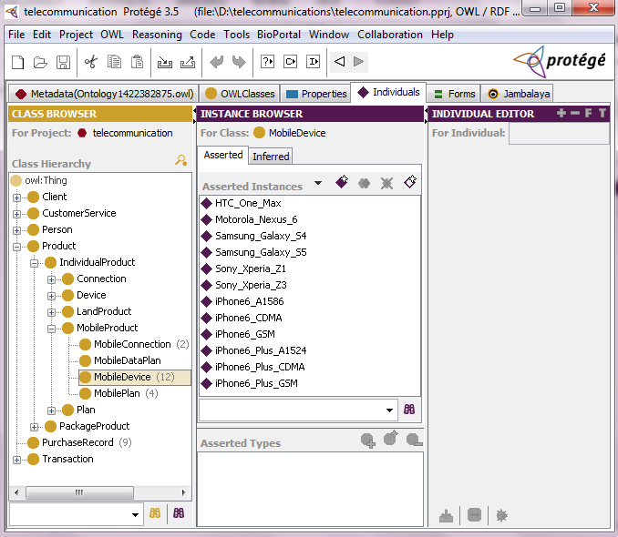The height and width of the screenshot is (537, 618).
Task: Click the Save Project disk icon
Action: pos(63,62)
